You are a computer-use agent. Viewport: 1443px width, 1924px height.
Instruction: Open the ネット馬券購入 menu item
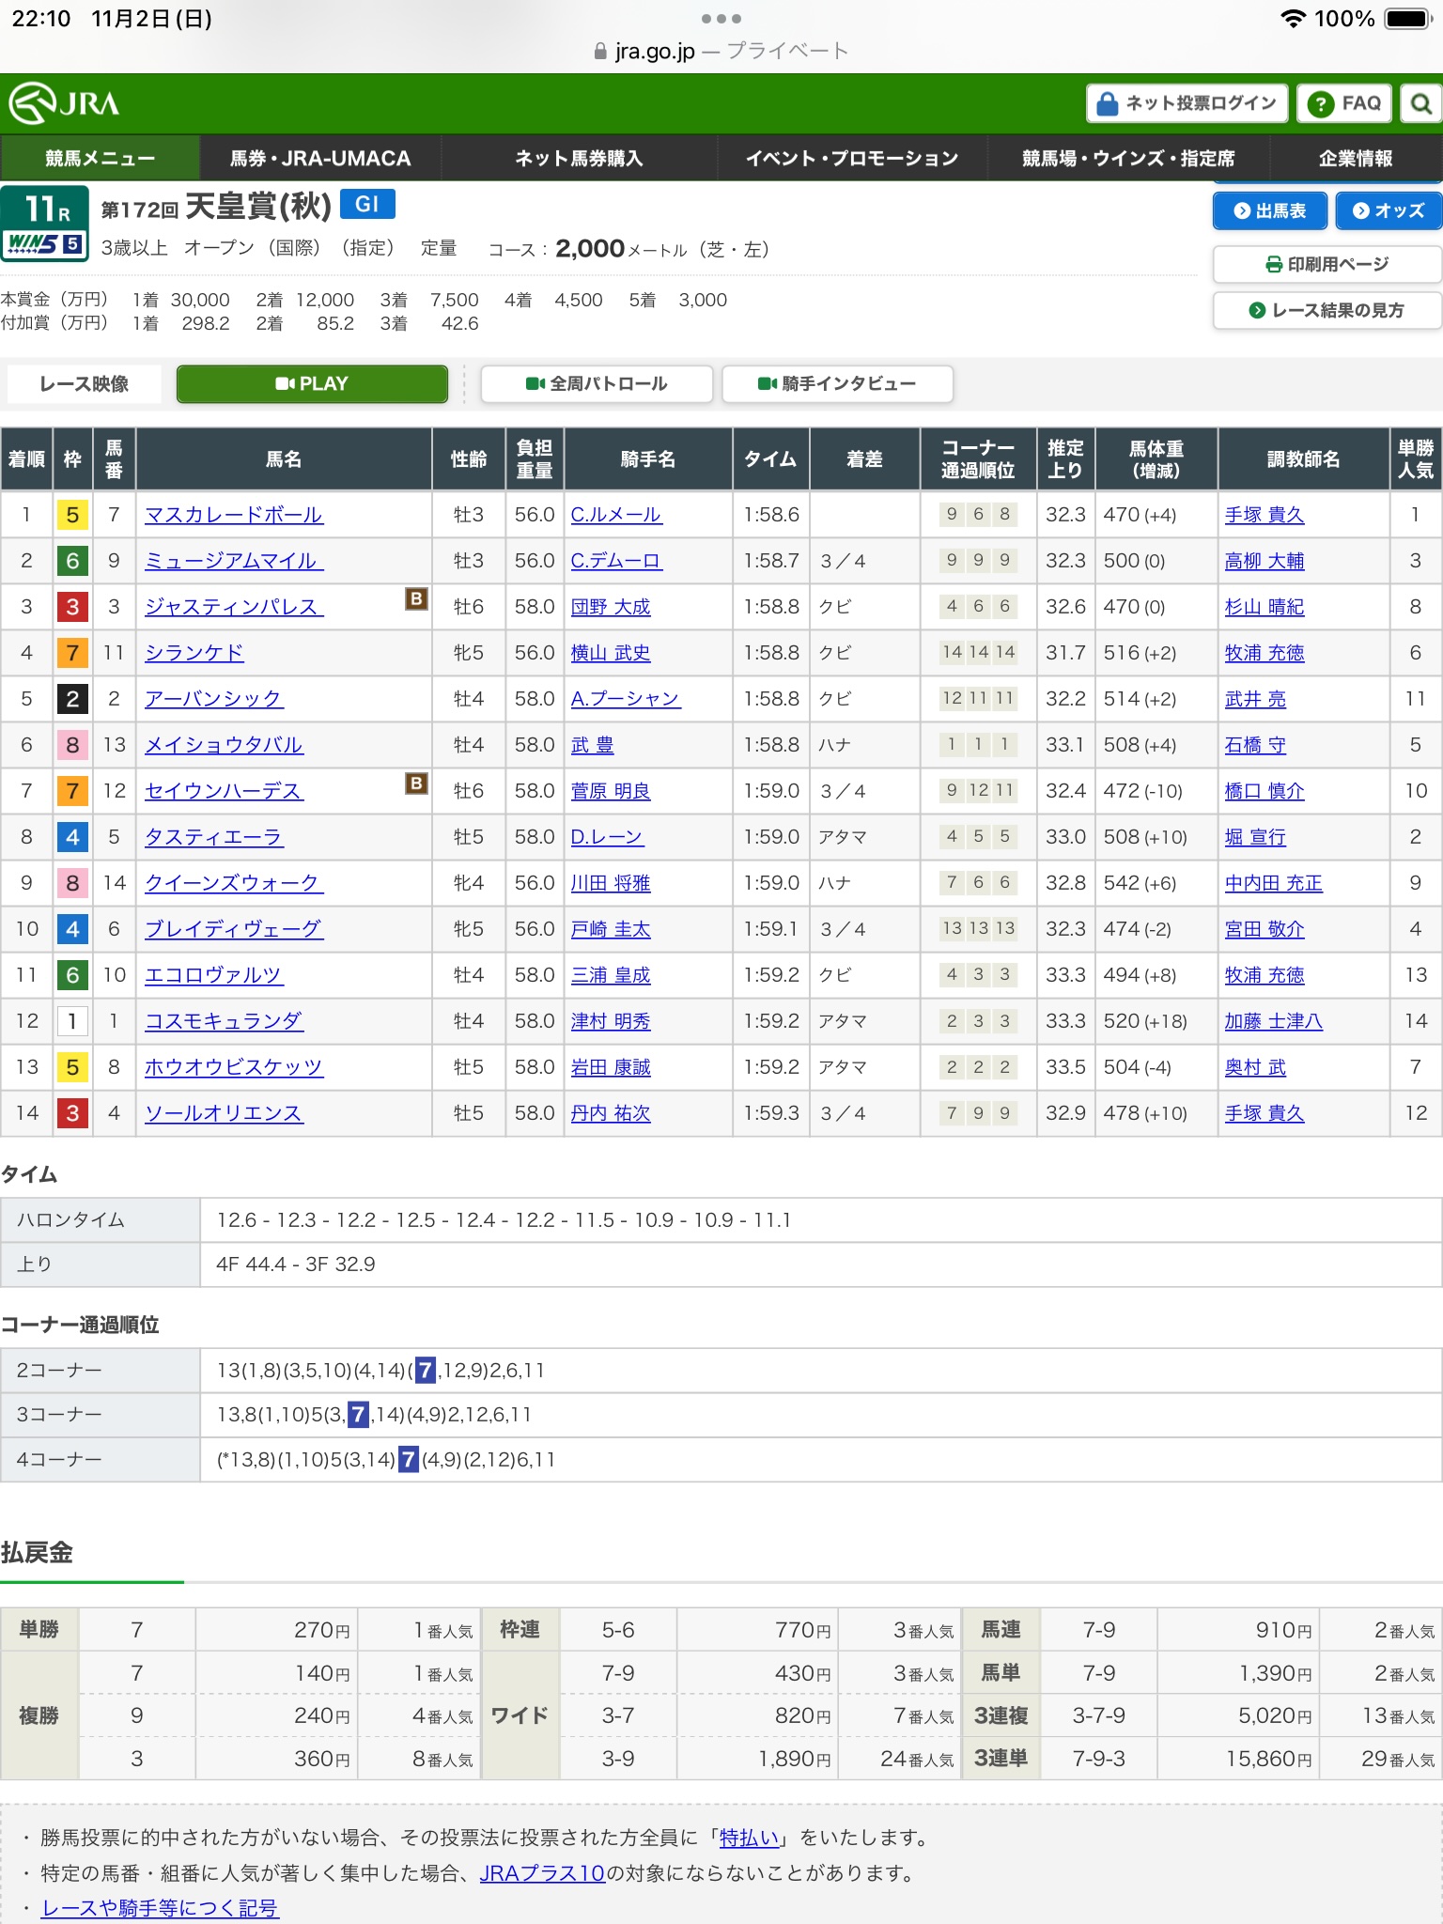point(579,158)
